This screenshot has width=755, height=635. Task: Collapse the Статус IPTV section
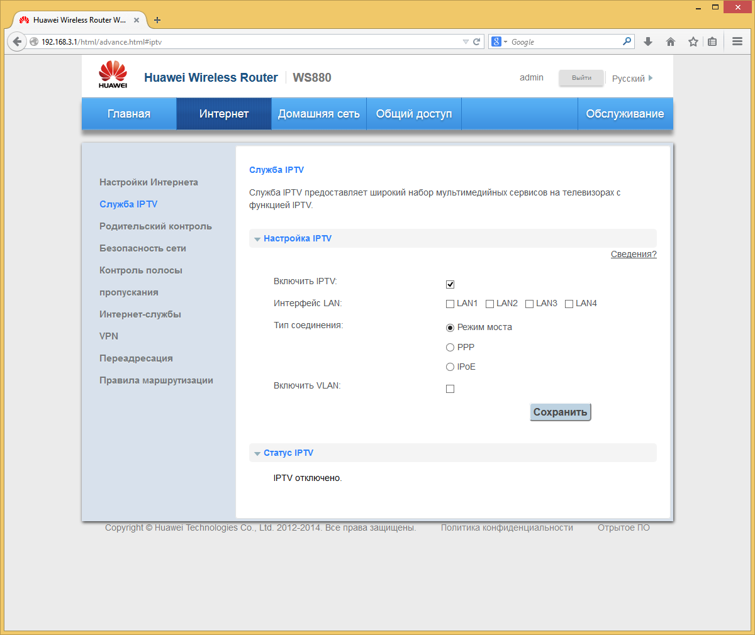point(257,453)
